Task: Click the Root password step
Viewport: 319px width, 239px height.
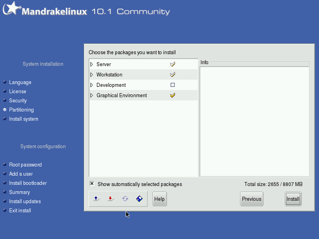Action: [26, 165]
